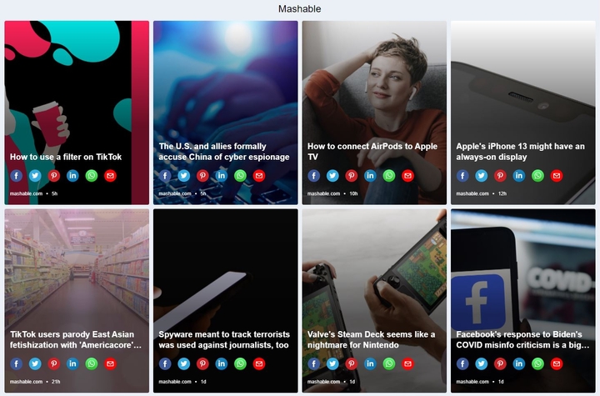Viewport: 600px width, 396px height.
Task: Send the Americacore TikTok article via WhatsApp
Action: 92,363
